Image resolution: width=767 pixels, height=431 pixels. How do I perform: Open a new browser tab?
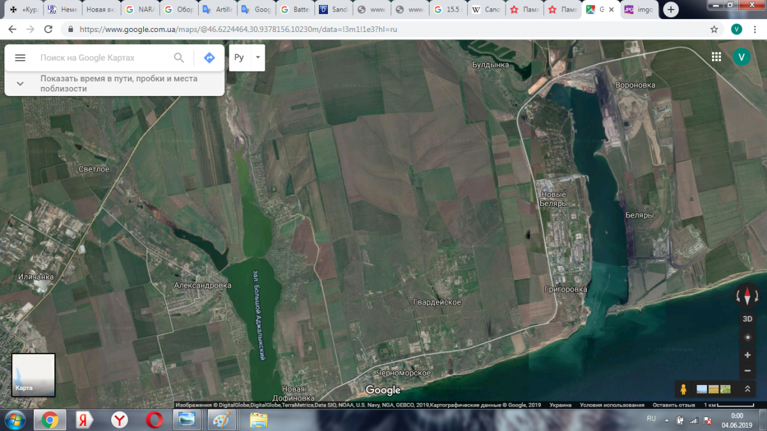click(x=670, y=10)
